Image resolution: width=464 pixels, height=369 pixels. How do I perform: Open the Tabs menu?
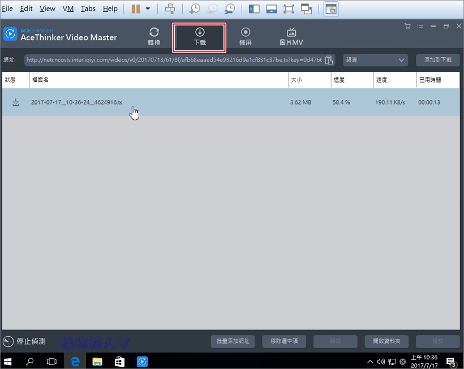88,8
